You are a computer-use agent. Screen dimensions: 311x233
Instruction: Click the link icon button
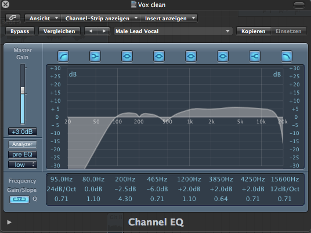[x=13, y=18]
